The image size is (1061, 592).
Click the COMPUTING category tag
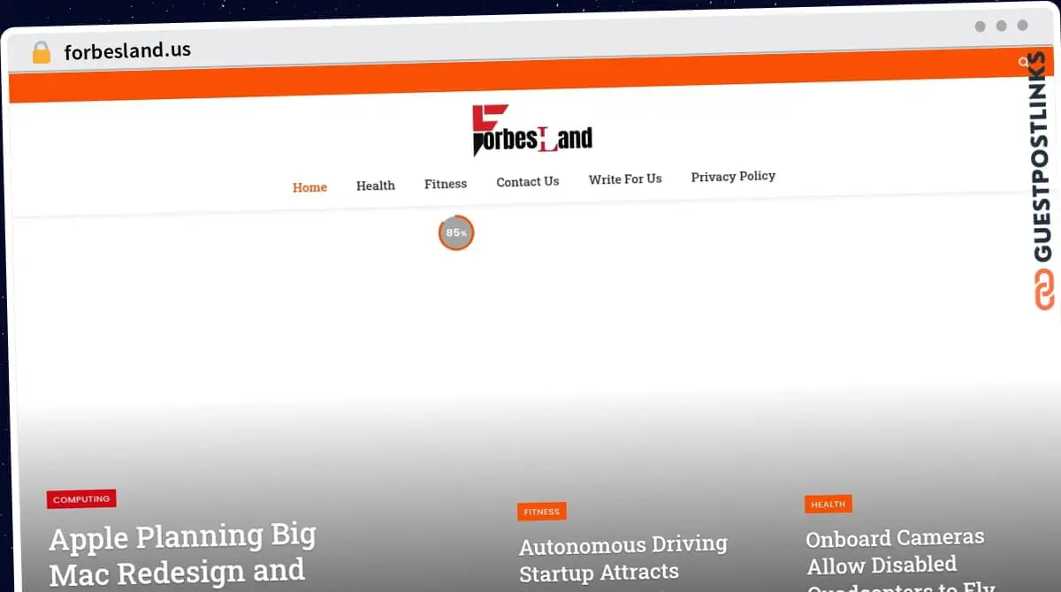(81, 499)
